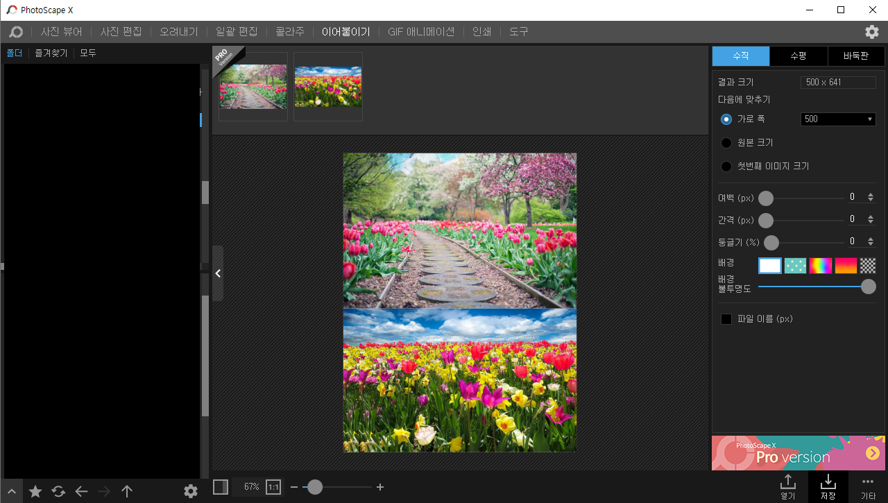Click the up-folder arrow in bottom toolbar
This screenshot has height=503, width=888.
(x=127, y=491)
